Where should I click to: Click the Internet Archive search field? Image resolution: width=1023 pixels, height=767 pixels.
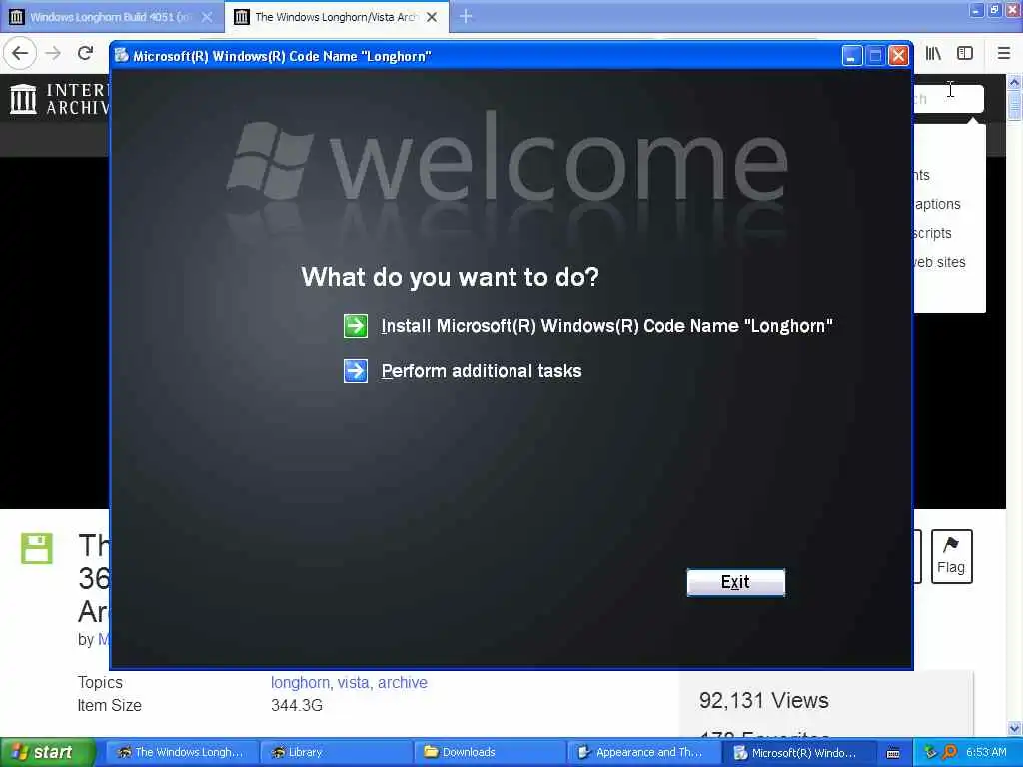(949, 99)
